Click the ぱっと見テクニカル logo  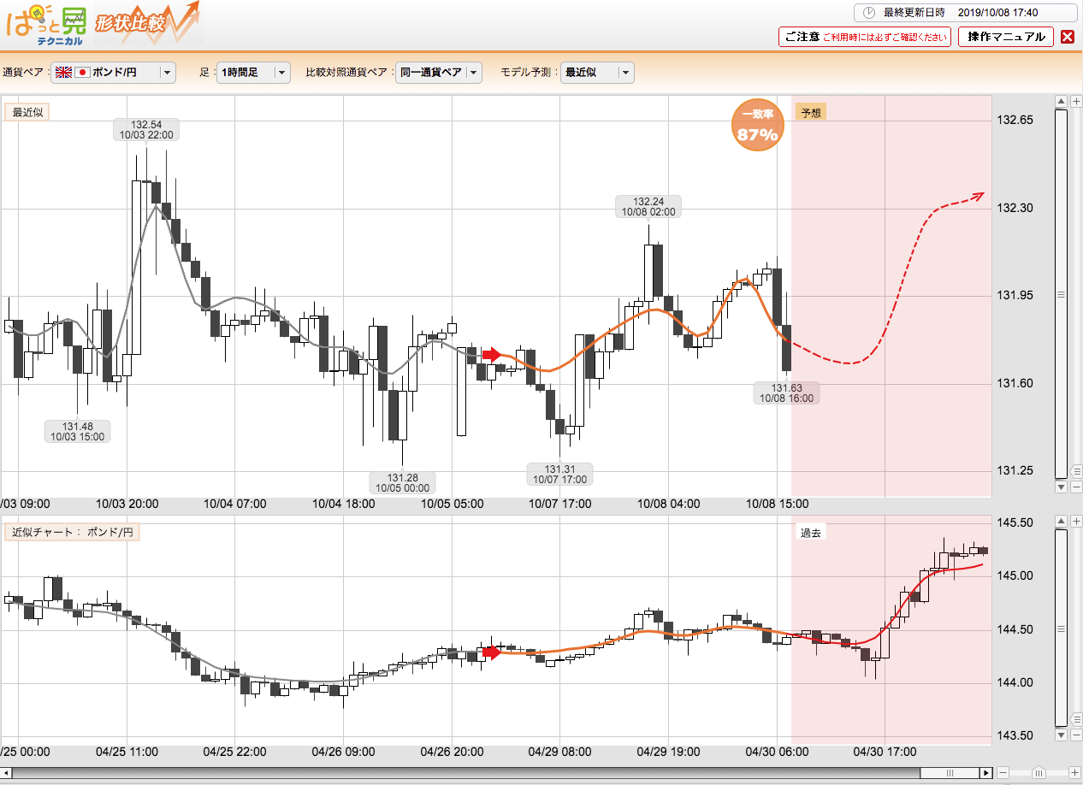click(x=45, y=24)
